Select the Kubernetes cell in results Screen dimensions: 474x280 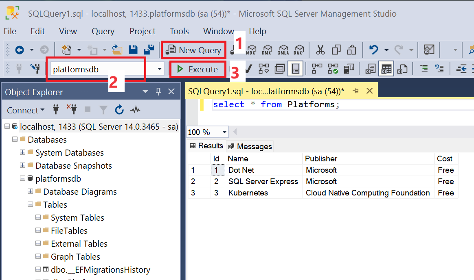248,193
